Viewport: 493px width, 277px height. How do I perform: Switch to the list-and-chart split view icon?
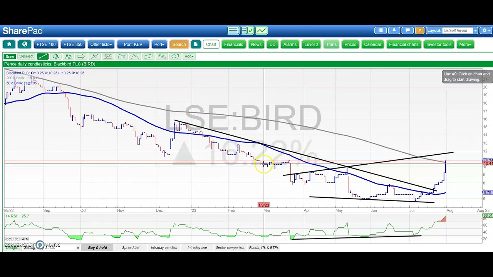click(x=247, y=30)
